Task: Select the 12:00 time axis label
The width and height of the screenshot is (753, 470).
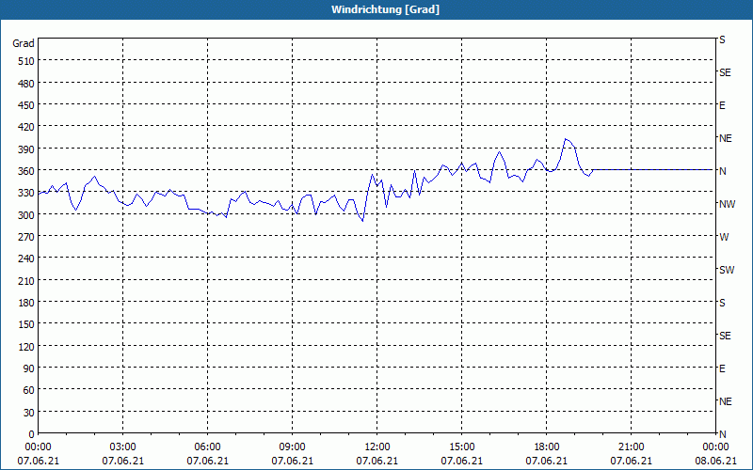Action: (x=377, y=447)
